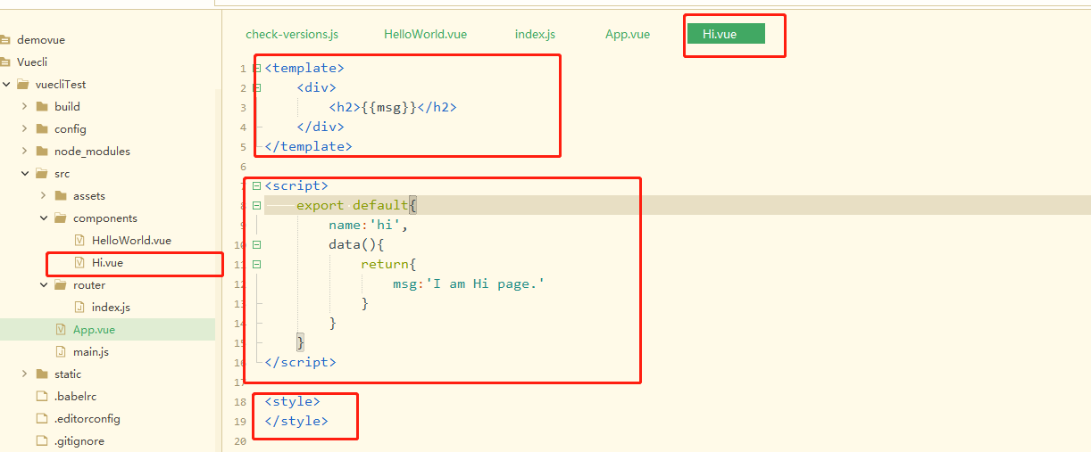This screenshot has height=452, width=1091.
Task: Expand the node_modules folder chevron
Action: click(25, 151)
